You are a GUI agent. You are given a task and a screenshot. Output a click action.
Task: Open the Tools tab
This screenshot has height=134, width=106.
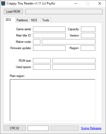tap(46, 20)
